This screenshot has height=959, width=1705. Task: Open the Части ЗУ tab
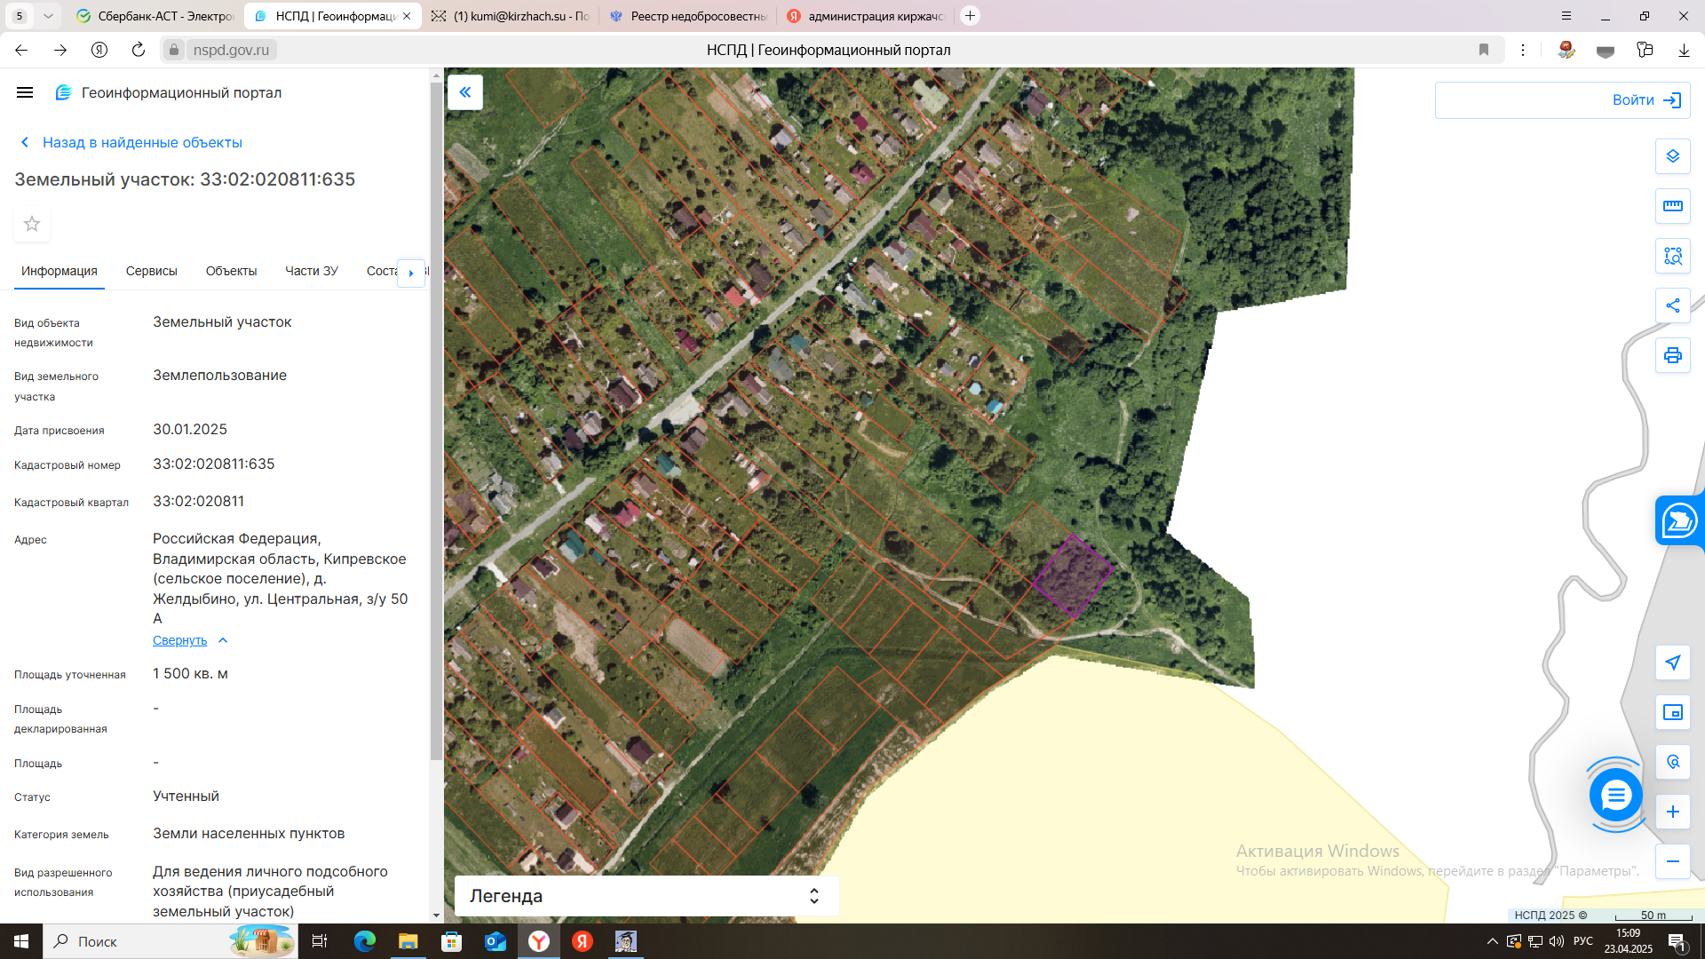311,271
